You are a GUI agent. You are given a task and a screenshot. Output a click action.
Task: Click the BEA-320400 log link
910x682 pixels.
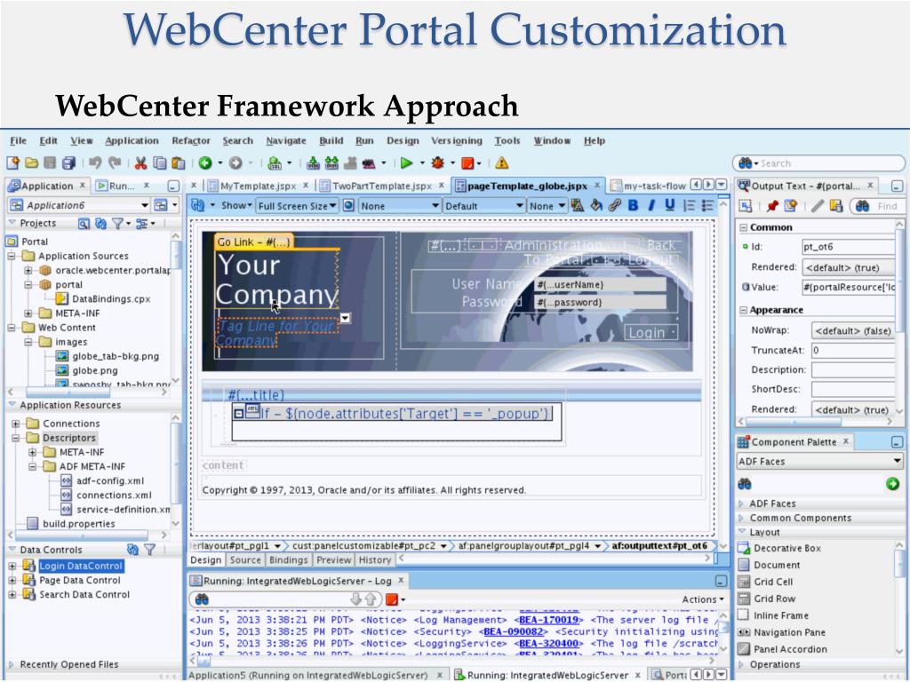click(x=548, y=643)
